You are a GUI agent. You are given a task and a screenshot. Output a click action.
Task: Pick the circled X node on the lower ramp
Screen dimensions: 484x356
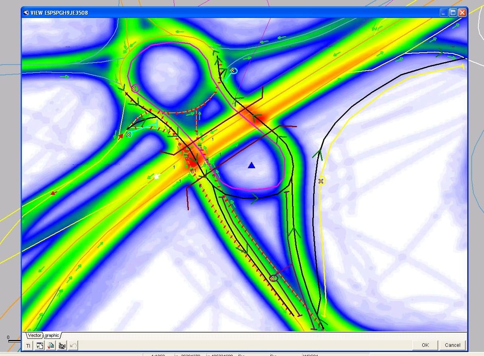pos(273,278)
